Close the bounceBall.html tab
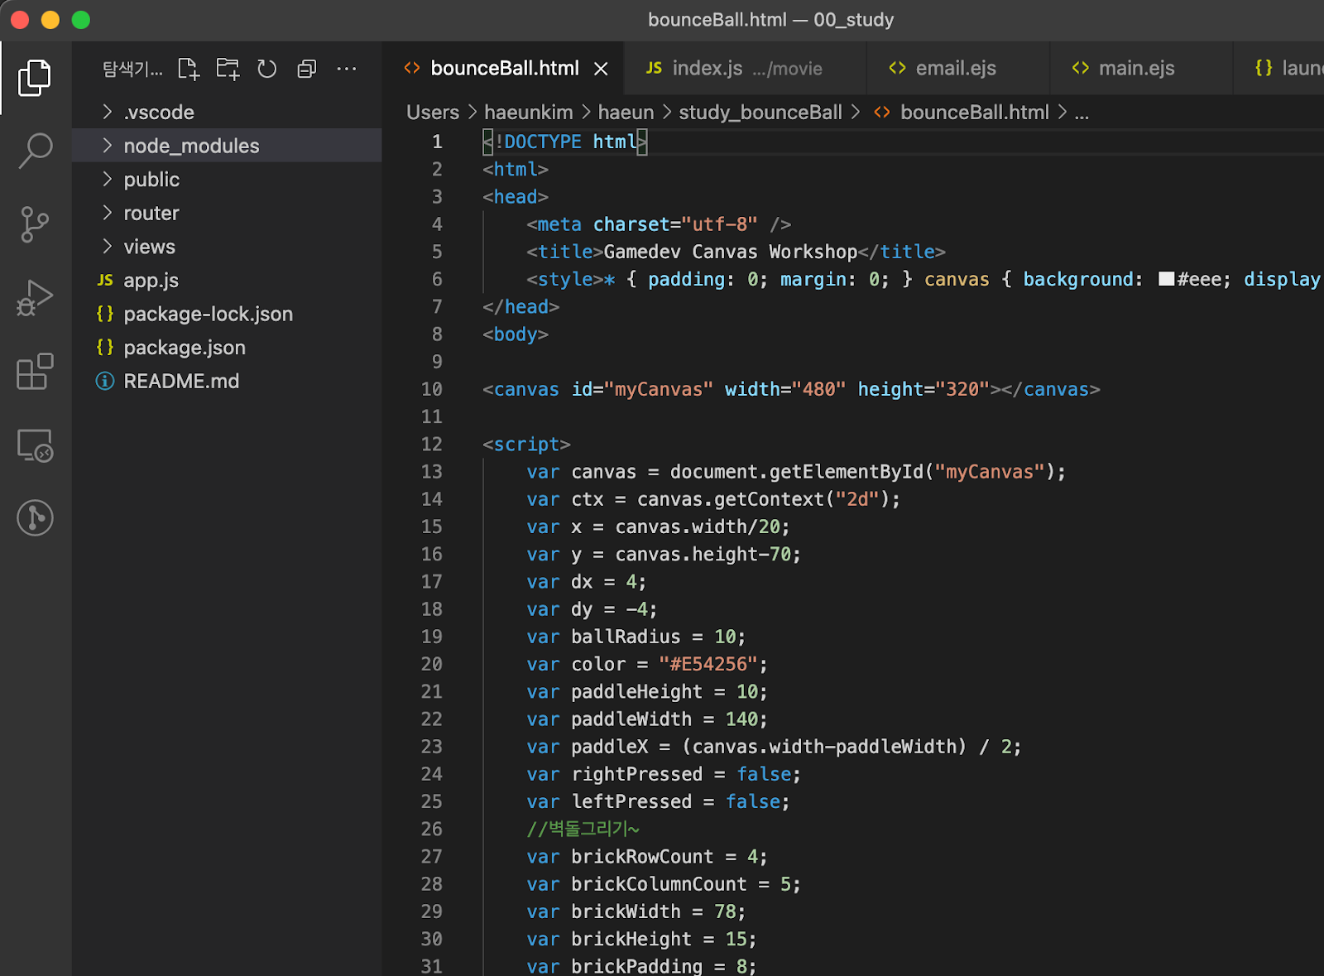The image size is (1324, 976). click(x=602, y=69)
